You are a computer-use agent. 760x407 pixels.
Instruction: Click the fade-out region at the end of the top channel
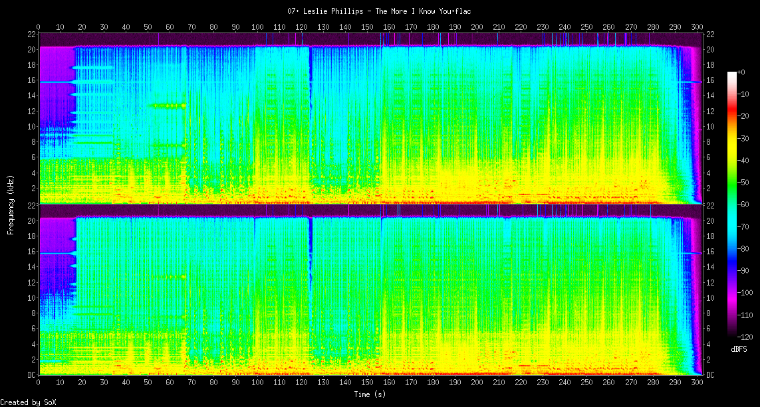pos(688,120)
